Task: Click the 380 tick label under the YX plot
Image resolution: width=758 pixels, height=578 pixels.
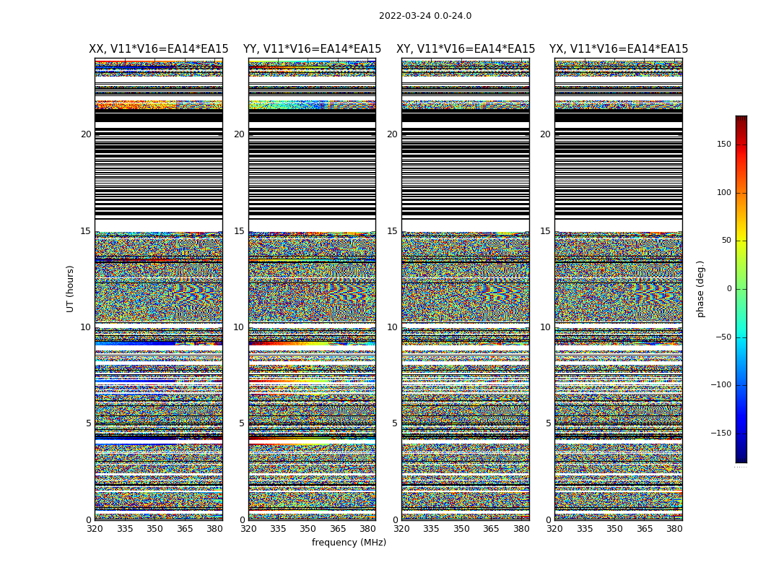Action: tap(674, 529)
